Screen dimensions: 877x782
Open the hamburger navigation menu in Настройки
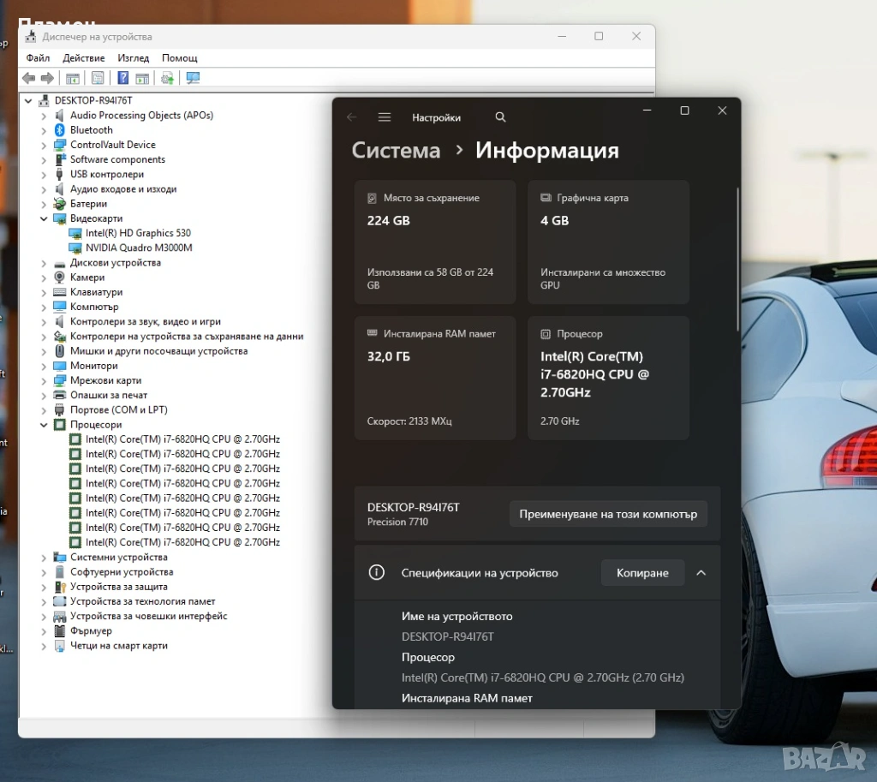tap(385, 117)
